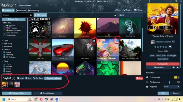Open Settings in the top bar

[138, 10]
